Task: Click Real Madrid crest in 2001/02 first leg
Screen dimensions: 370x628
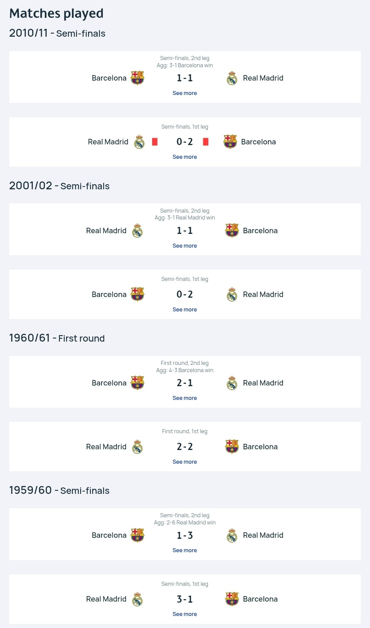Action: [x=232, y=294]
